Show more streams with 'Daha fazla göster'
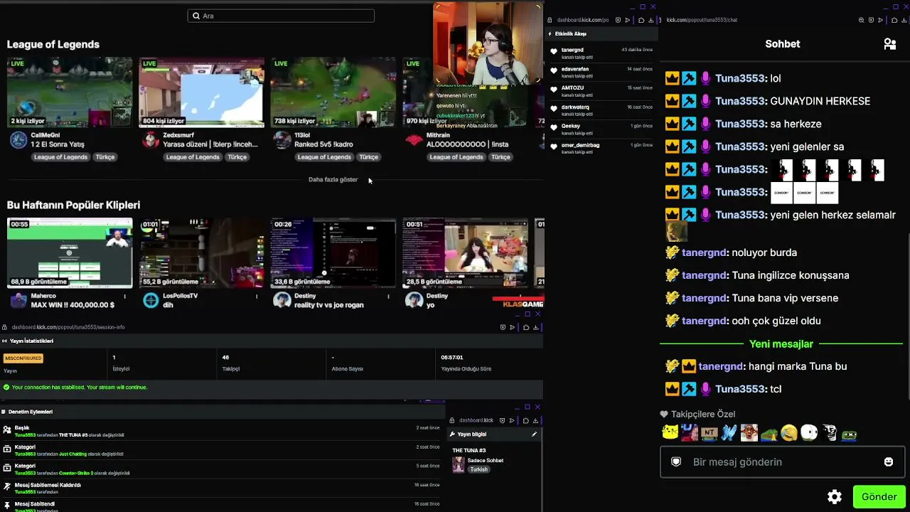Viewport: 910px width, 512px height. pyautogui.click(x=333, y=180)
